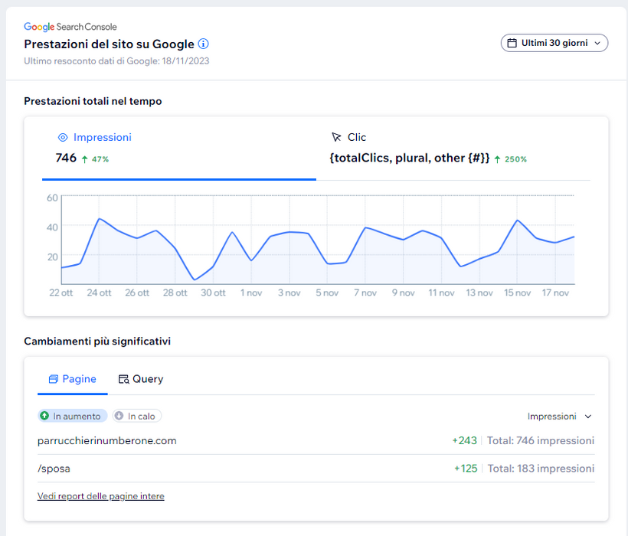Toggle the In calo filter
Screen dimensions: 628x536
coord(138,417)
